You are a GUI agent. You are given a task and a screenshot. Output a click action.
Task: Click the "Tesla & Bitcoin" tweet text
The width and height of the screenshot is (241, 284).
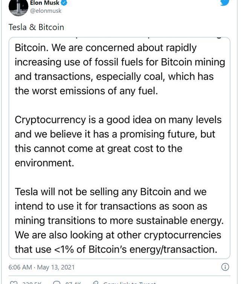(x=36, y=27)
